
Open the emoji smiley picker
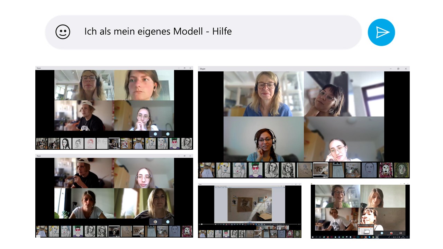[63, 32]
